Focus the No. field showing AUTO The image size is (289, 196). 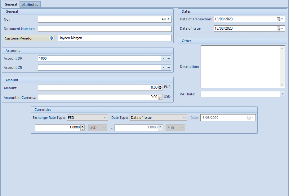[x=105, y=19]
